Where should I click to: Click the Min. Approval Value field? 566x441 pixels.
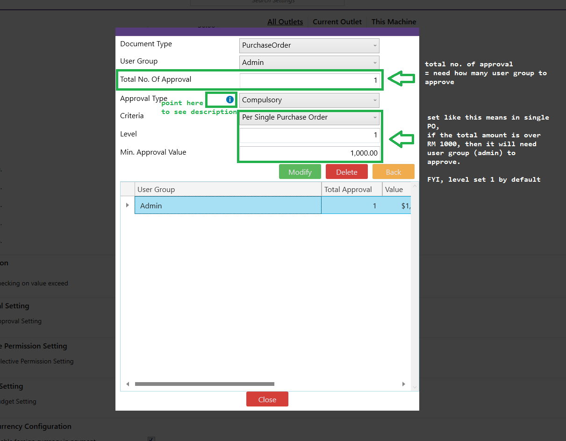point(309,153)
